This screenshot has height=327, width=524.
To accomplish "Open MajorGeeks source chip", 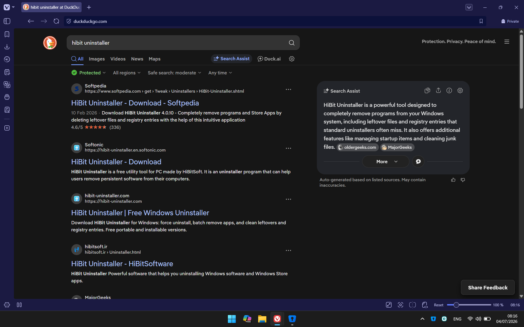I will click(397, 147).
